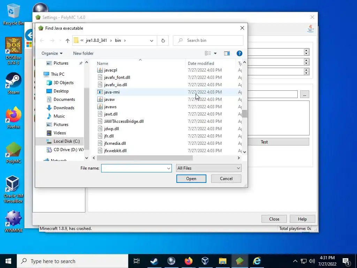Open the Organize menu
This screenshot has height=268, width=357.
(x=52, y=53)
